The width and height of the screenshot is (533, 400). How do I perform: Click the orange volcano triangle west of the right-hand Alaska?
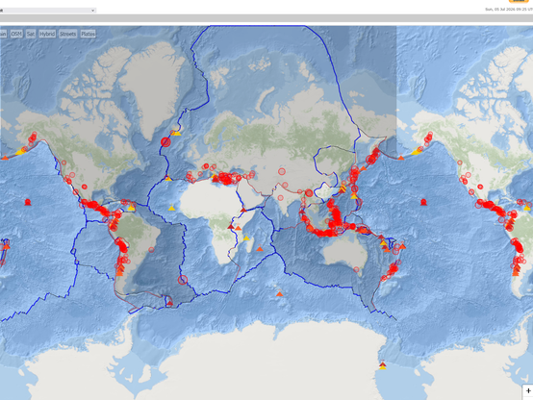pos(401,158)
